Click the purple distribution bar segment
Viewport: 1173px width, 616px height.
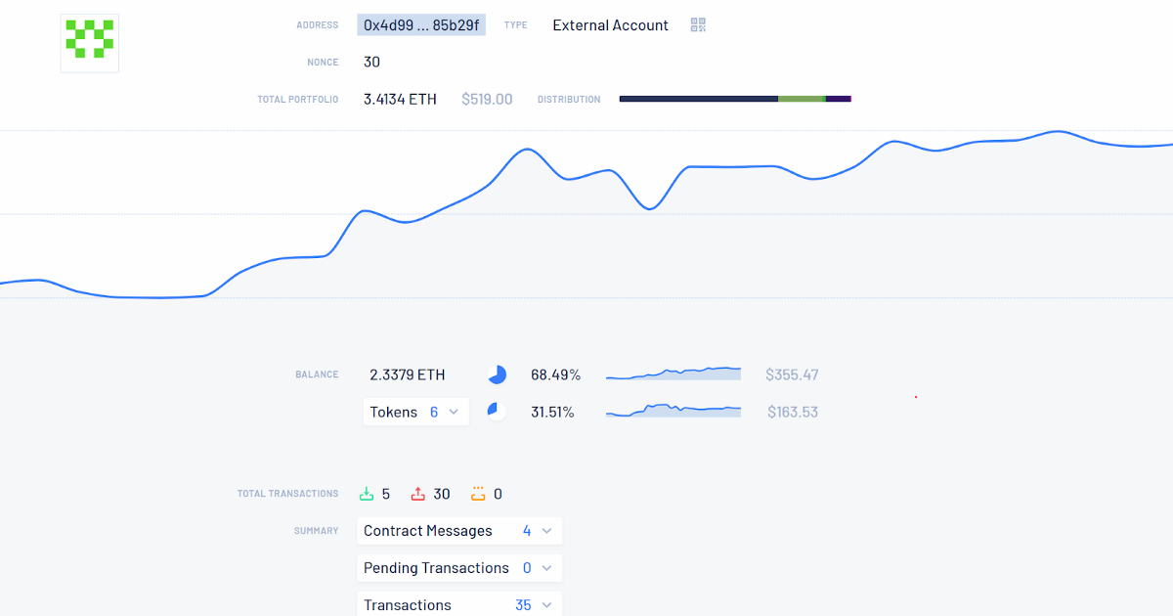click(839, 99)
